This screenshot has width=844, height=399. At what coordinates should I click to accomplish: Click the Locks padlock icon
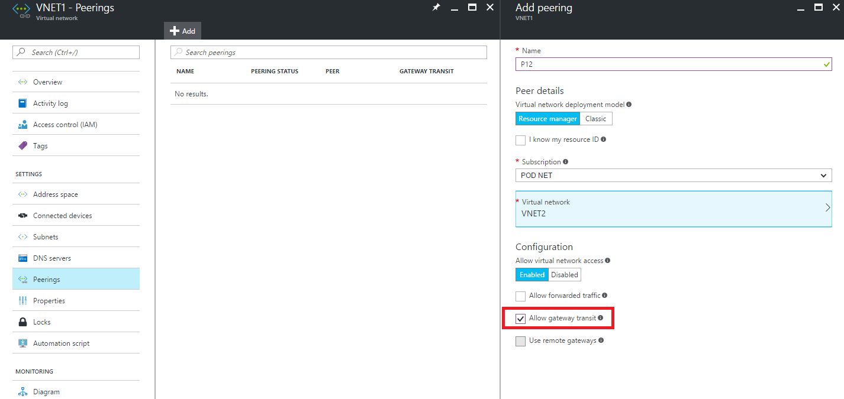click(22, 322)
